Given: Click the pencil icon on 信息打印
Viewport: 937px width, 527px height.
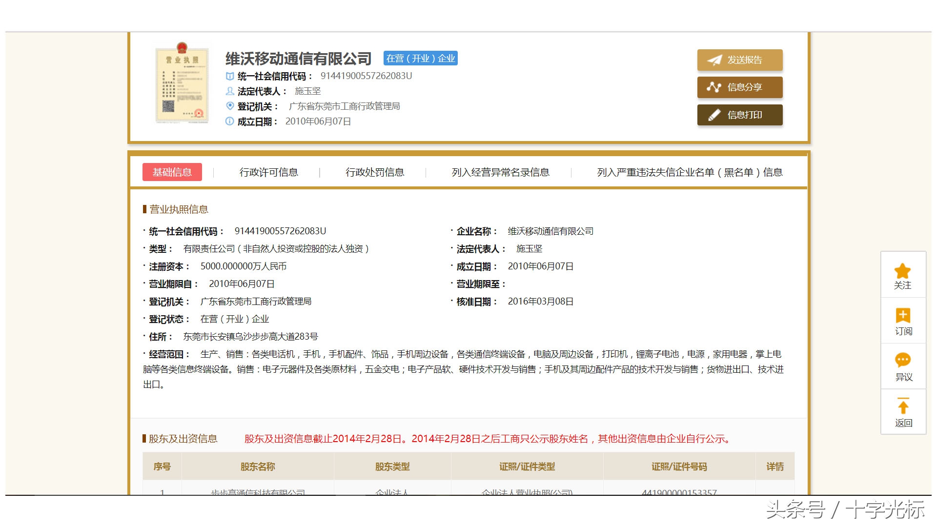Looking at the screenshot, I should [x=715, y=115].
